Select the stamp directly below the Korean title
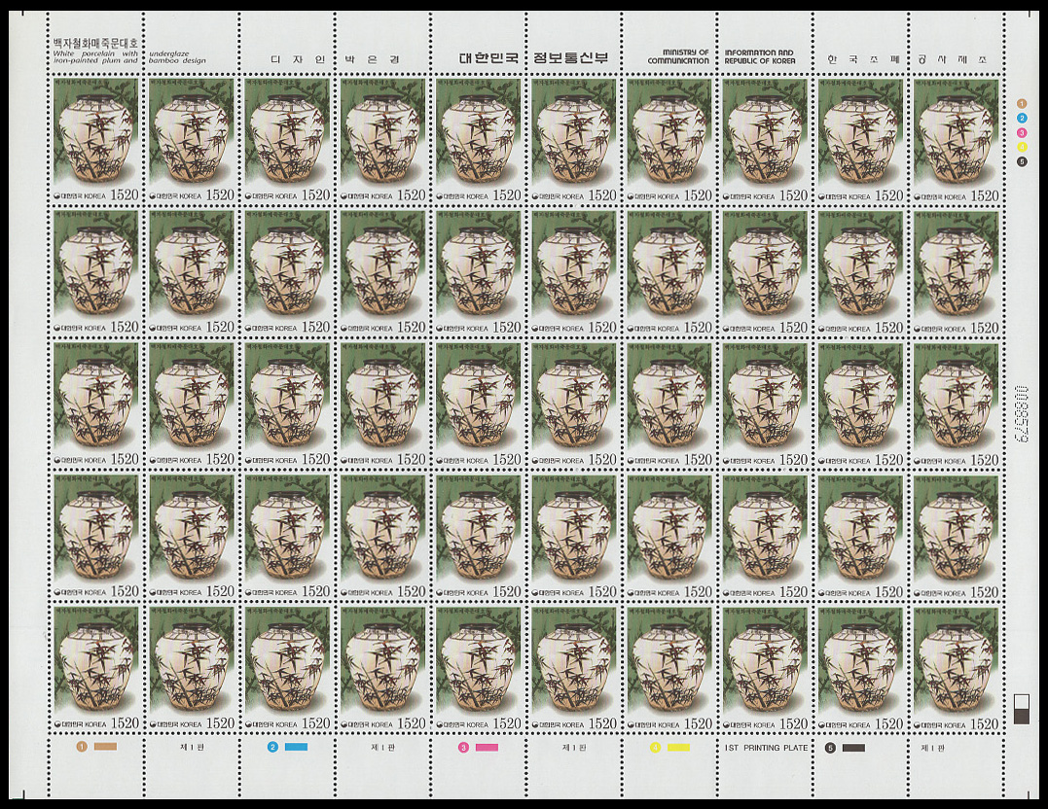1048x809 pixels. (95, 140)
